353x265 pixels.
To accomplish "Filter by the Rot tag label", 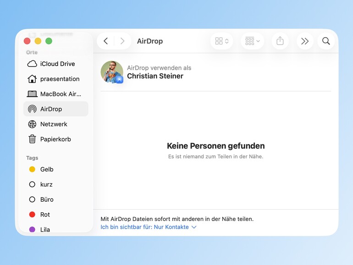I will click(45, 215).
